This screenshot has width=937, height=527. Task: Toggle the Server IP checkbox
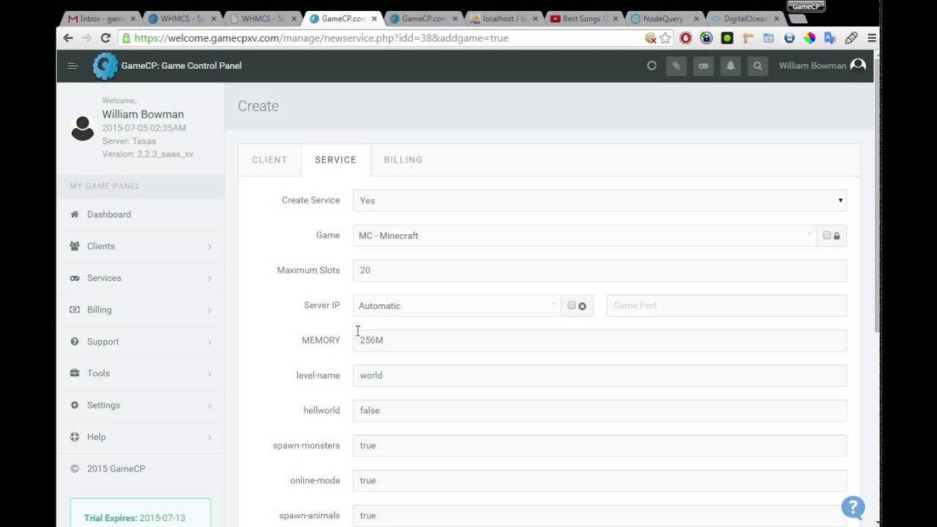[572, 305]
